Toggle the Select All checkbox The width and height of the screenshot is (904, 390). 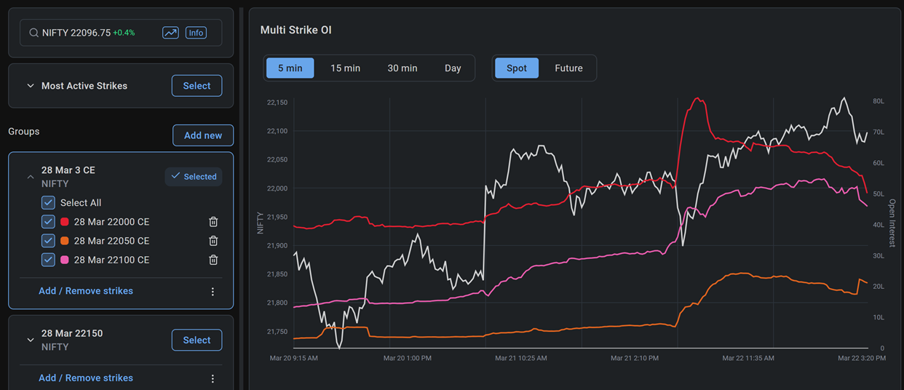click(x=48, y=203)
